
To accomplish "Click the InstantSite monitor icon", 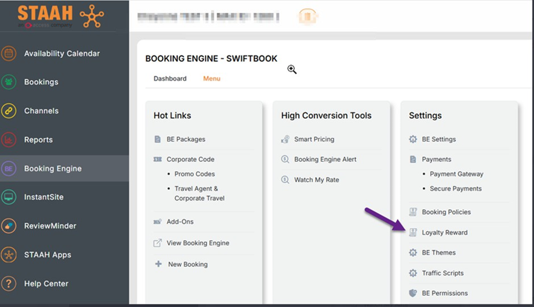I will pyautogui.click(x=9, y=197).
